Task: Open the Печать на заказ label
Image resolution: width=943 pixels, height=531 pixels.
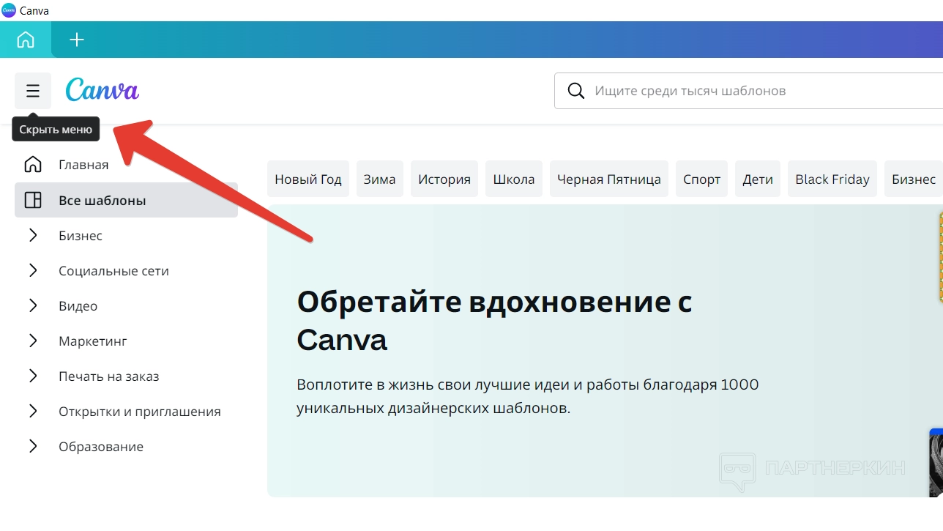Action: click(x=109, y=376)
